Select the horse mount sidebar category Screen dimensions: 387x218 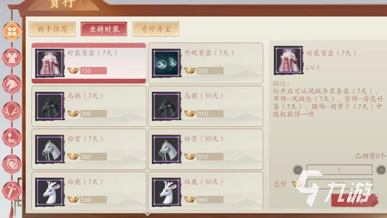tap(12, 84)
